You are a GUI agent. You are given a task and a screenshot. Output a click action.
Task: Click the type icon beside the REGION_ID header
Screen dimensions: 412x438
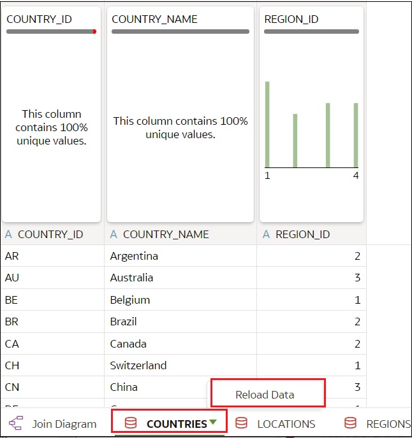266,234
